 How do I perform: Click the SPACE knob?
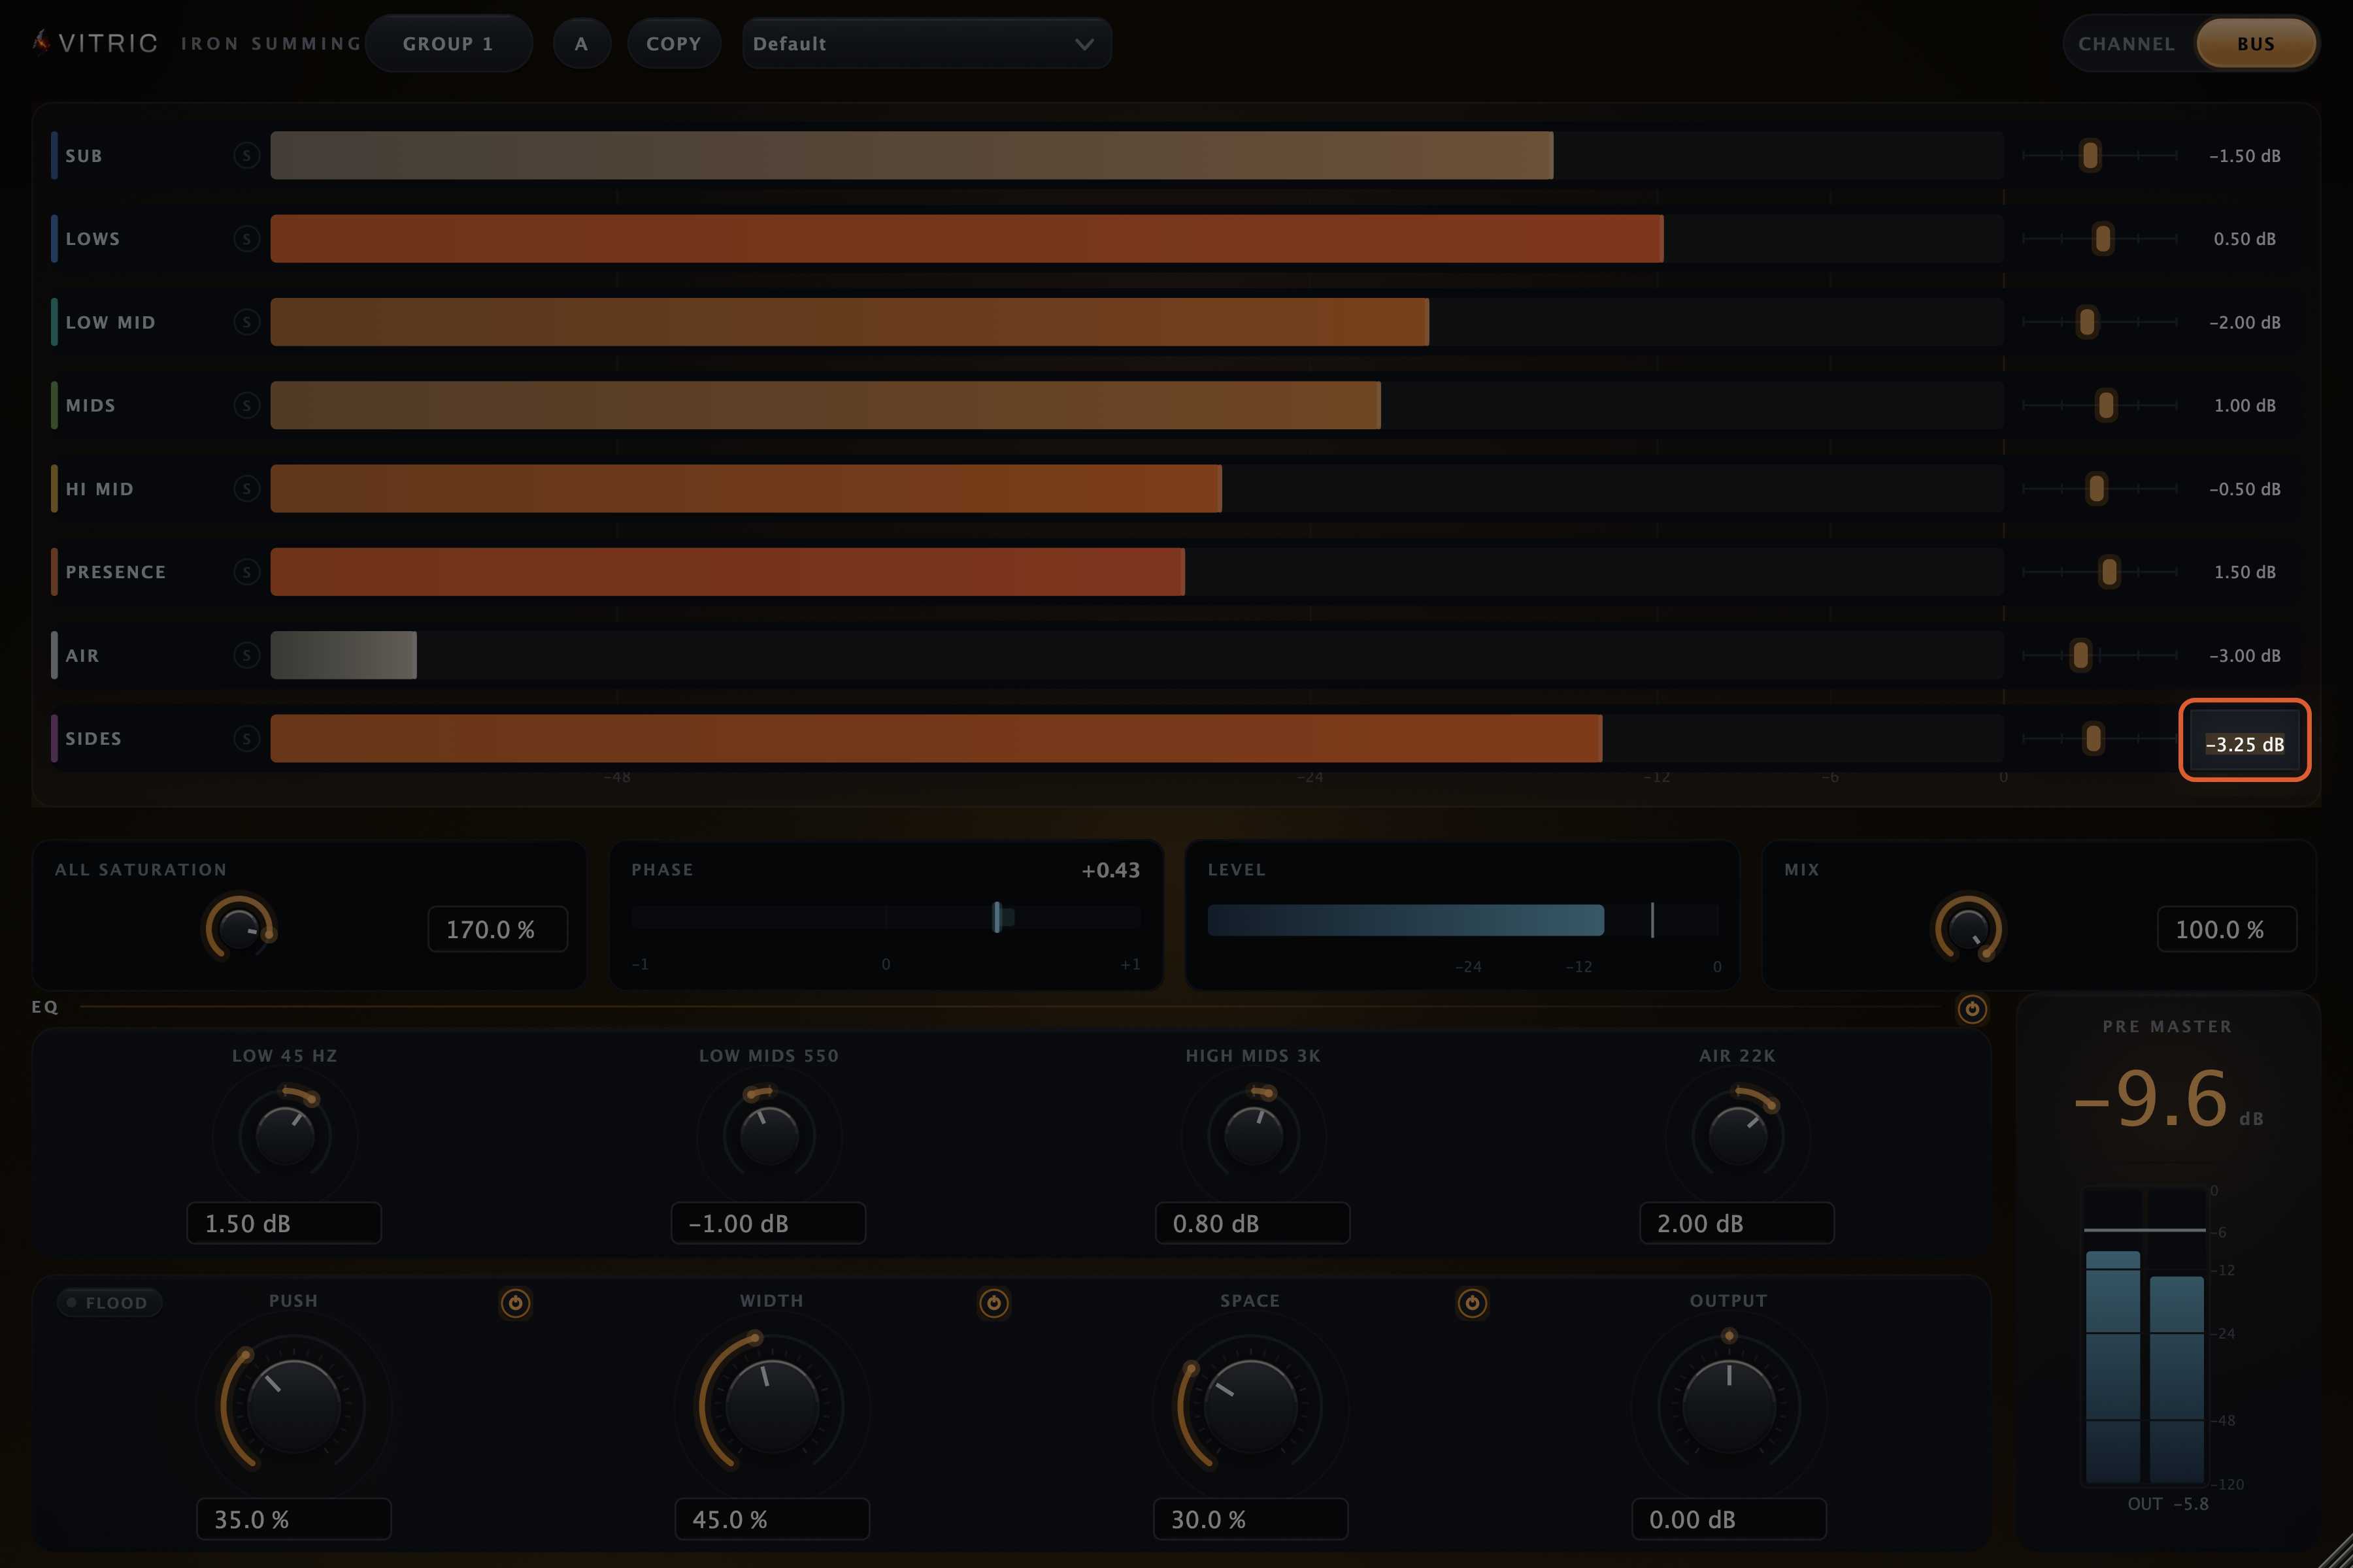click(x=1250, y=1407)
